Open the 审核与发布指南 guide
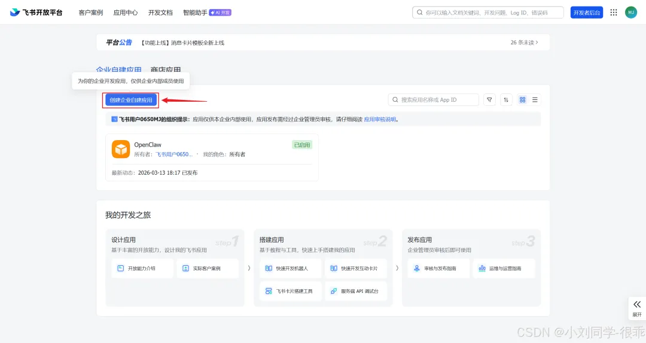Viewport: 646px width, 343px height. [439, 268]
